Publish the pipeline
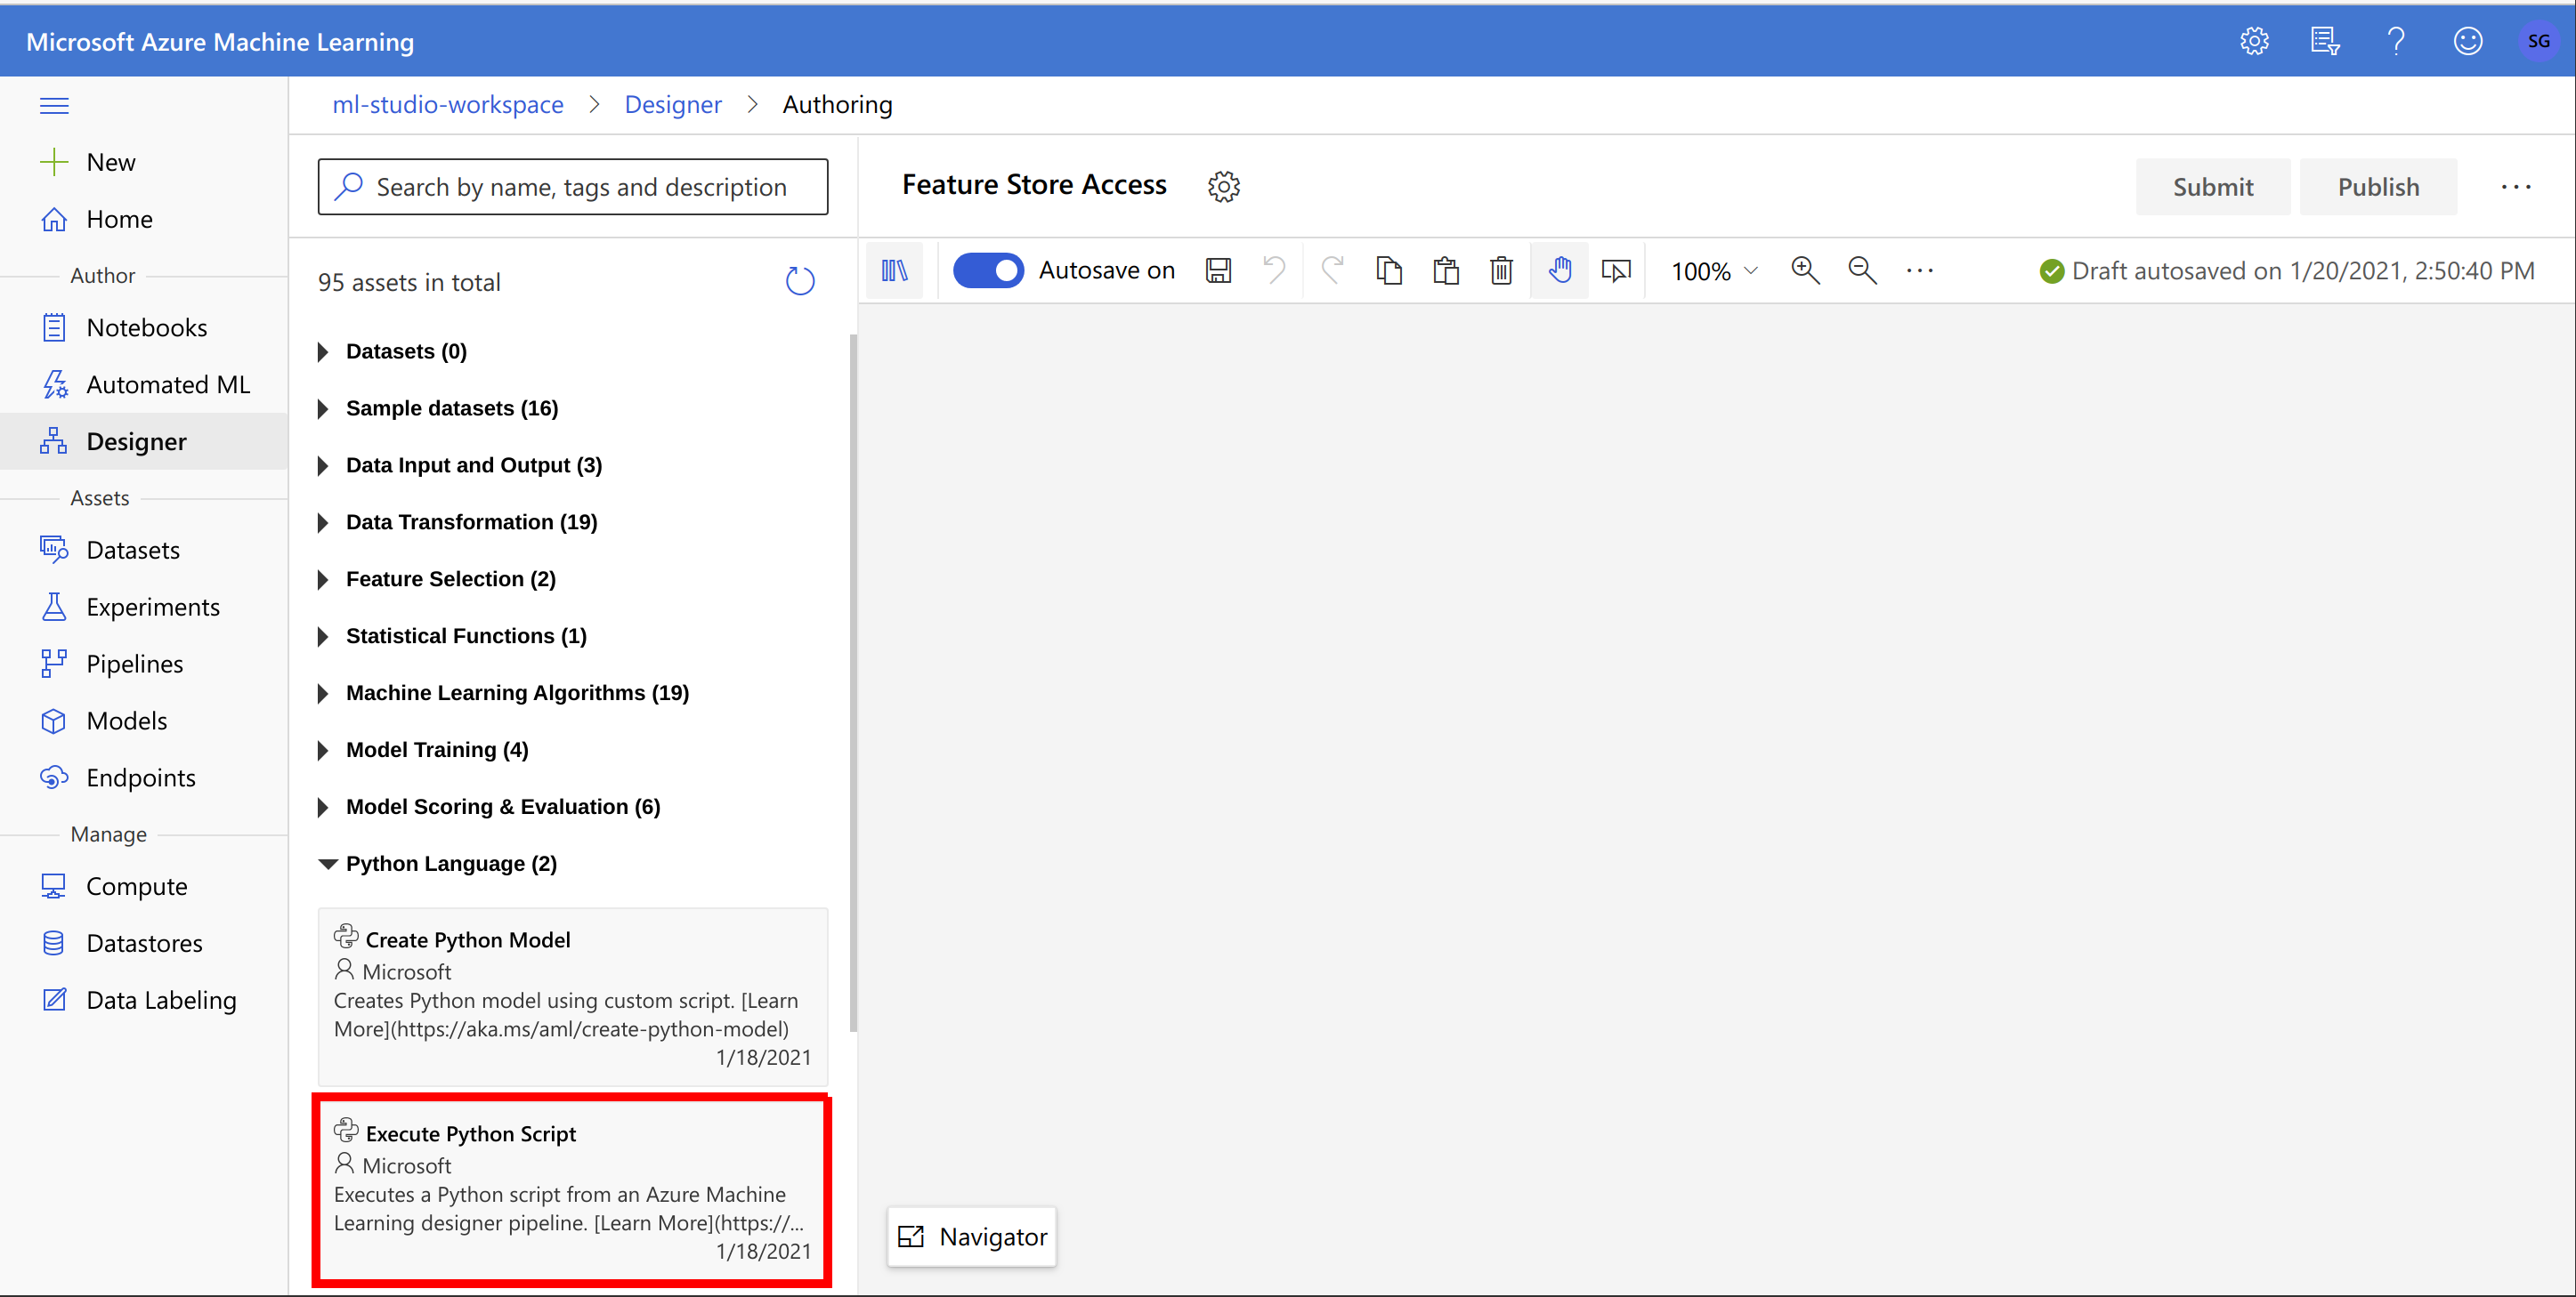2576x1297 pixels. tap(2378, 187)
